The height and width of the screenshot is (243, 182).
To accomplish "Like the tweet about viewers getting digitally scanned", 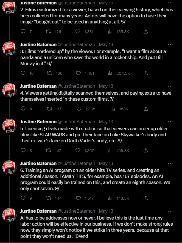I will point(79,109).
